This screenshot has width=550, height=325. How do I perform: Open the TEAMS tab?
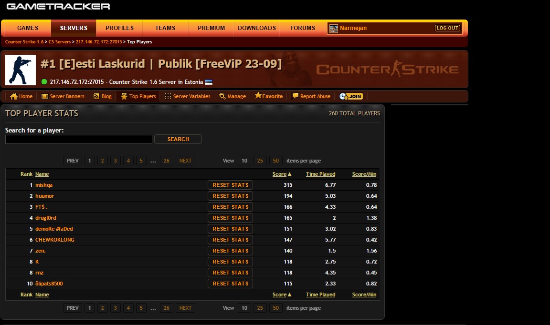165,28
